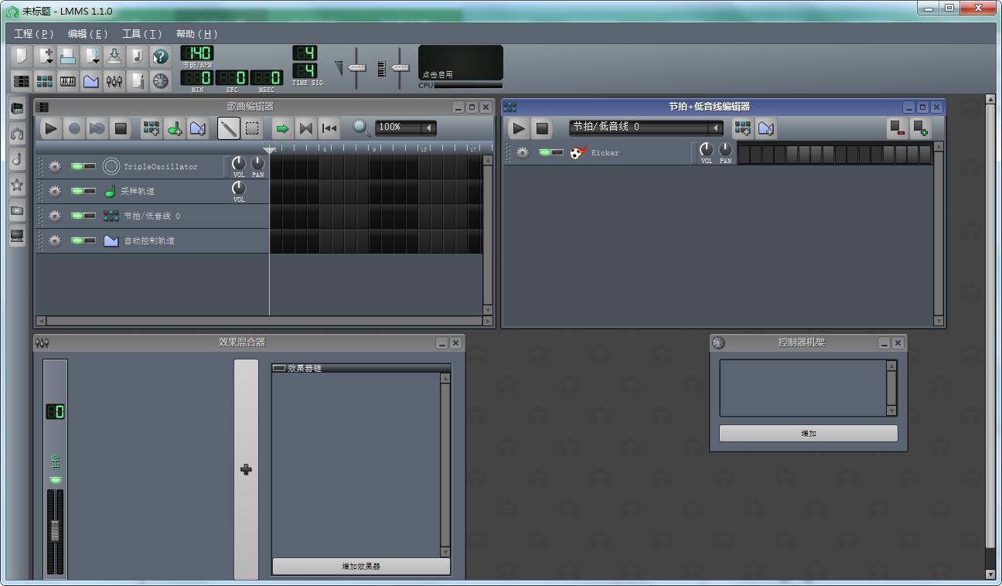Play the song in Song Editor
The image size is (1002, 586).
tap(51, 128)
